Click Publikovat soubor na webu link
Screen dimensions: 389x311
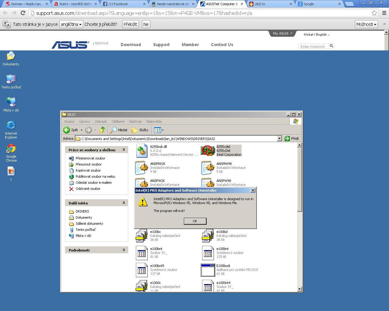(95, 176)
